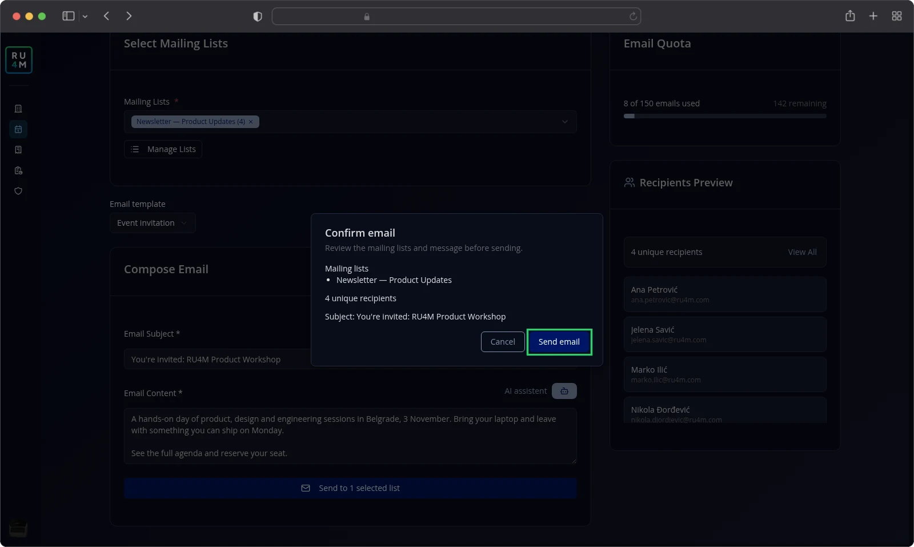Click into the Email Content textarea
Screen dimensions: 914x547
point(350,436)
